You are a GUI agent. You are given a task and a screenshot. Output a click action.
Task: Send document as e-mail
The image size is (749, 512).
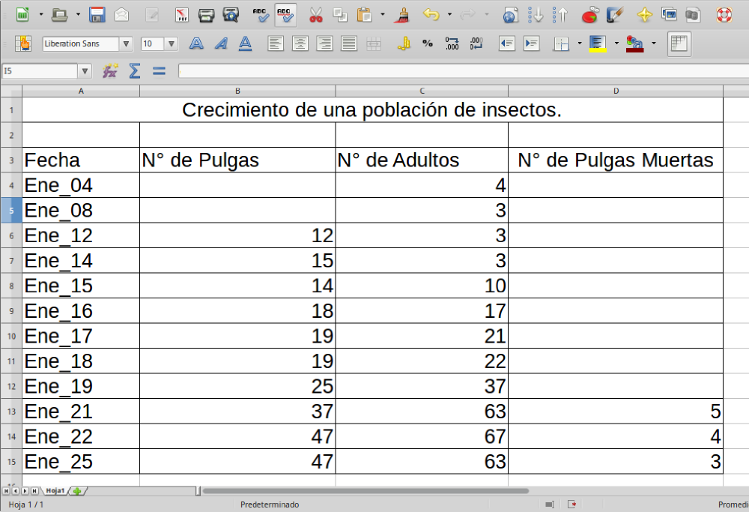point(122,15)
